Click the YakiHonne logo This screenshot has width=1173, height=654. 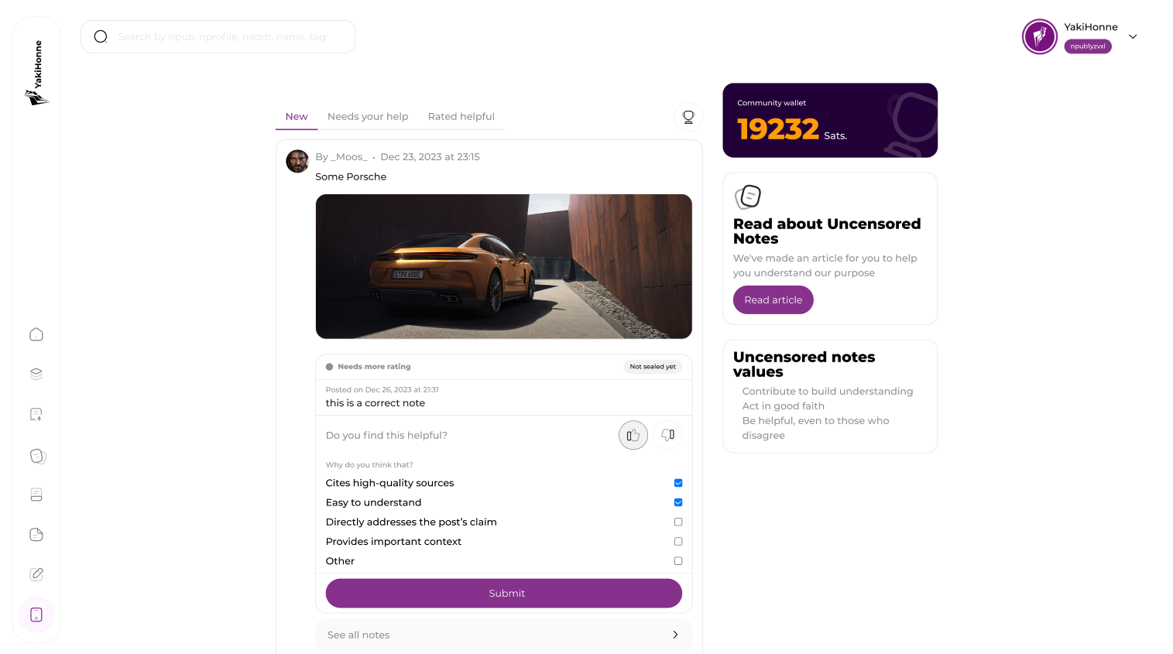coord(36,73)
